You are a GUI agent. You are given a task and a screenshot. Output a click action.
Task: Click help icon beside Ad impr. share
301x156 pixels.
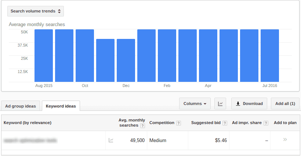pyautogui.click(x=266, y=123)
